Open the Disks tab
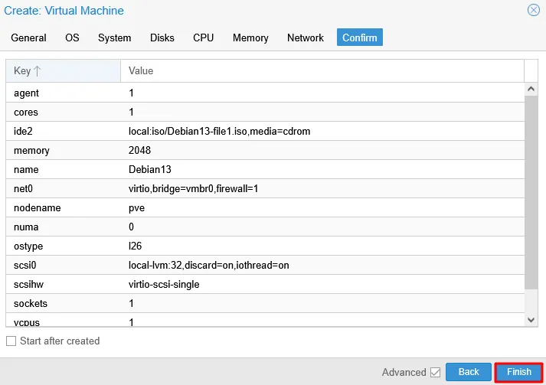The height and width of the screenshot is (385, 546). click(162, 38)
